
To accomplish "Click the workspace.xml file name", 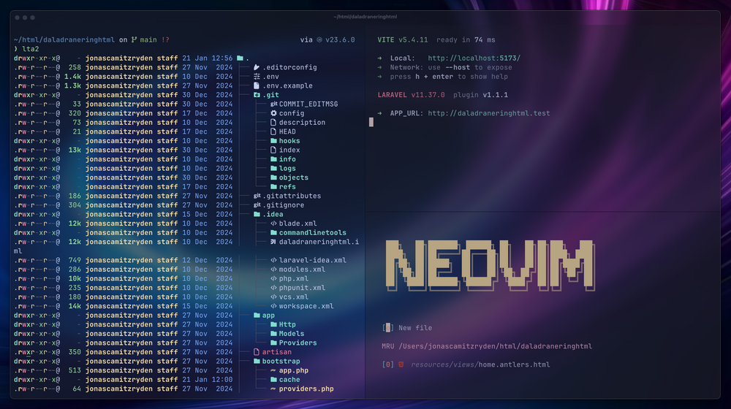I will [x=306, y=306].
